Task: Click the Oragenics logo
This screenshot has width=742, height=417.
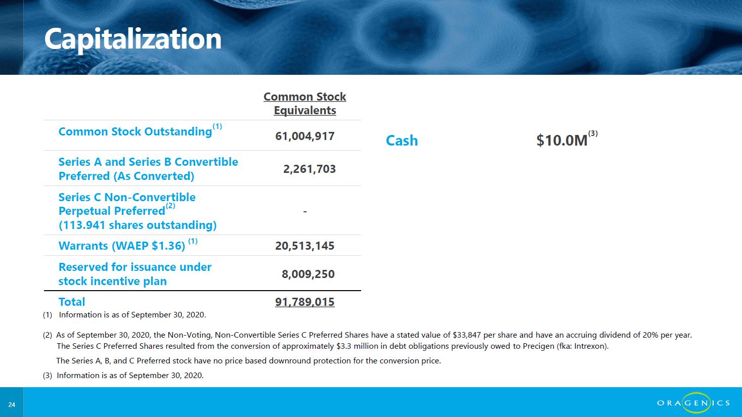Action: [693, 403]
